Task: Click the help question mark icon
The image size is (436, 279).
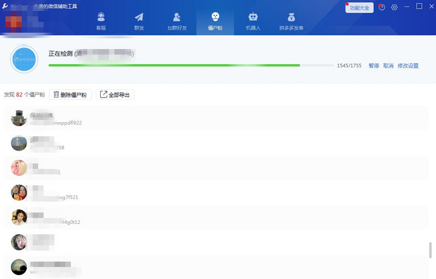Action: 381,8
